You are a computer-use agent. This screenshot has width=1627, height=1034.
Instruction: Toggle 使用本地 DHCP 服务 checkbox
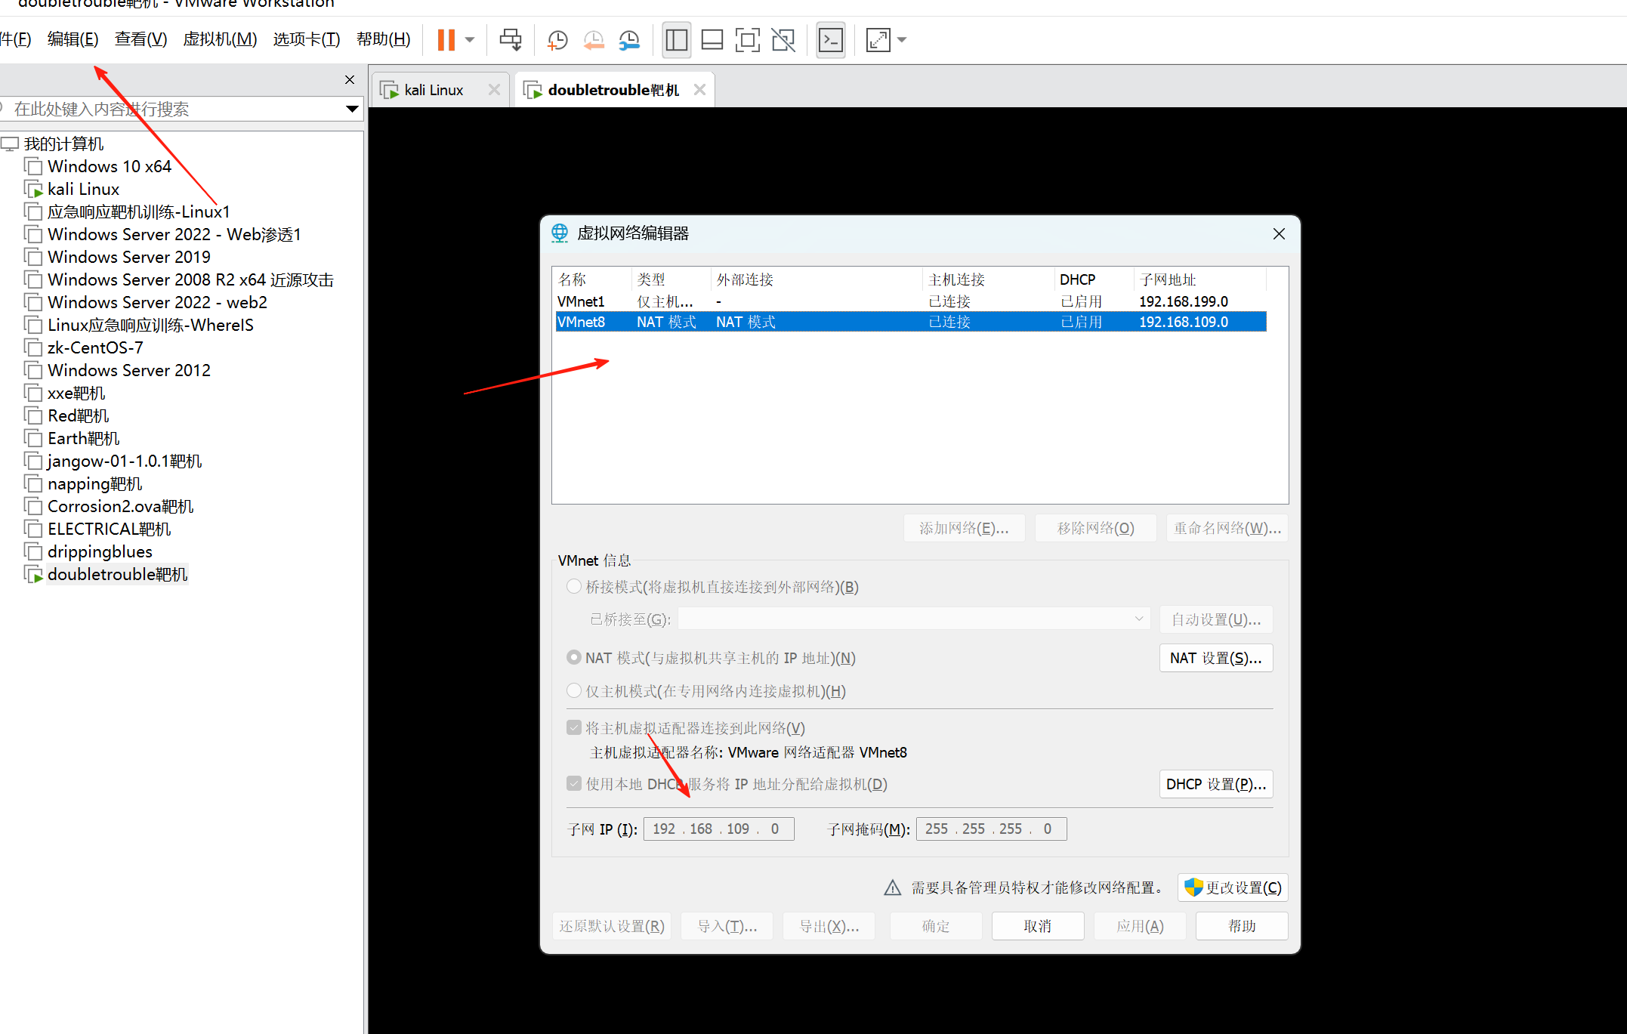click(574, 784)
